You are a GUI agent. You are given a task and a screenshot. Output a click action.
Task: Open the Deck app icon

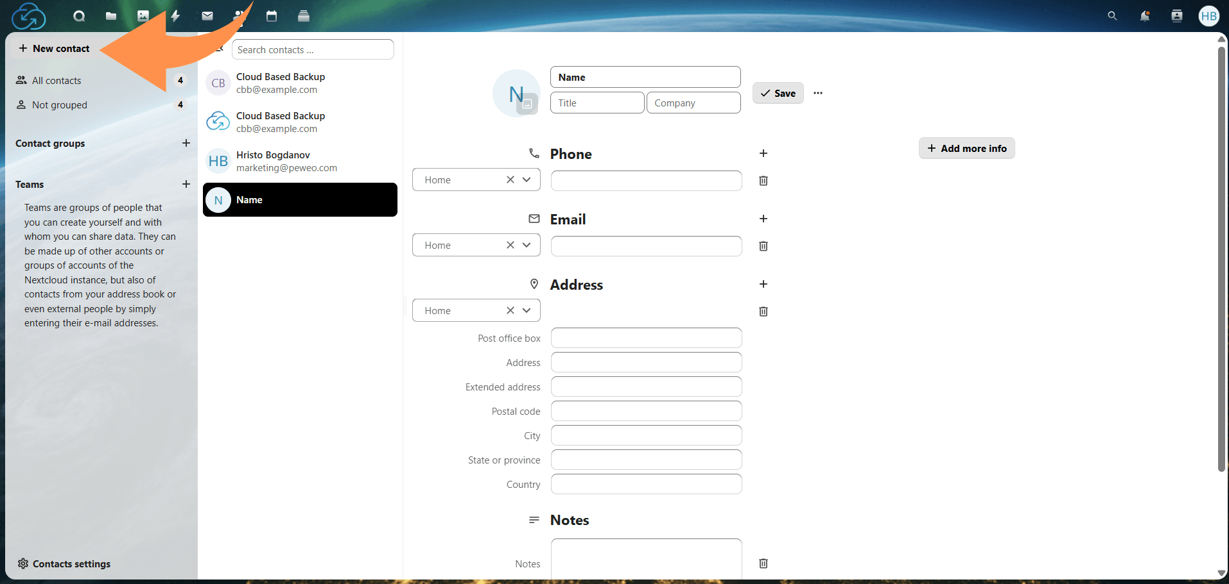303,16
